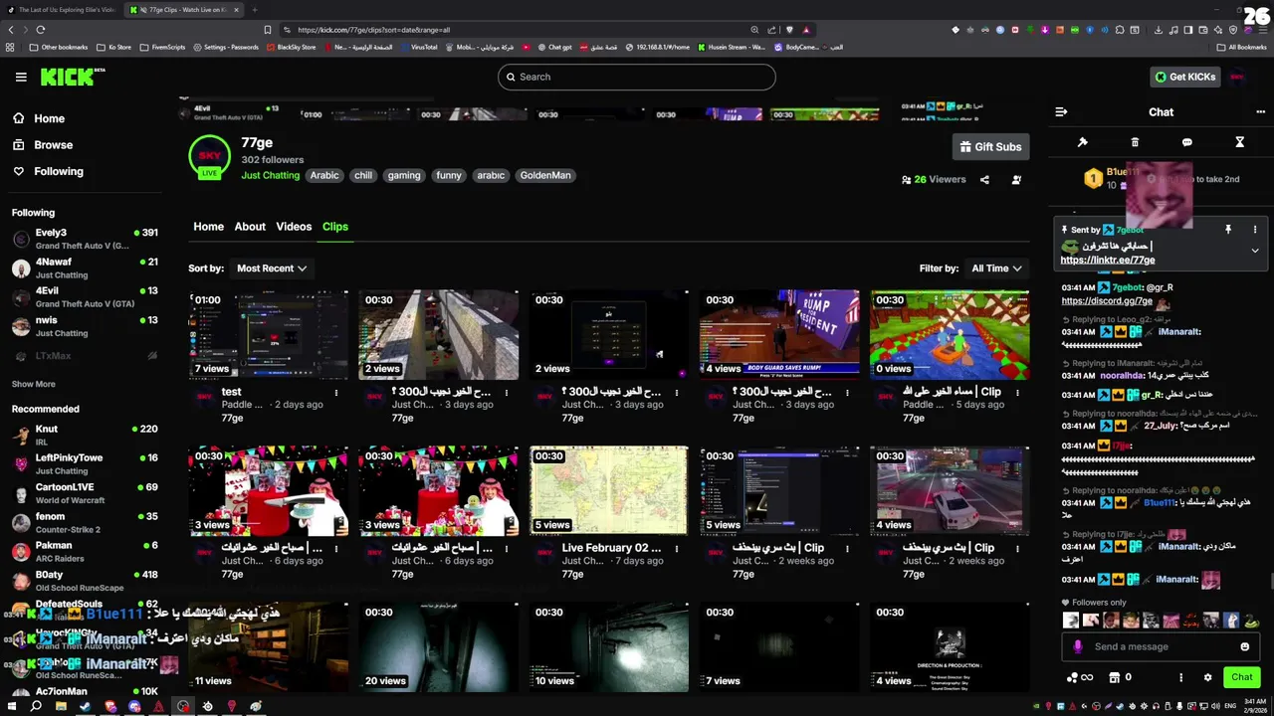Click the gaming tag chip
1274x716 pixels.
coord(404,175)
